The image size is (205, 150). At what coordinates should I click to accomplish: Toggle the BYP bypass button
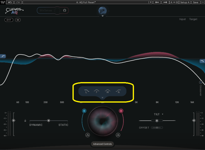9,20
